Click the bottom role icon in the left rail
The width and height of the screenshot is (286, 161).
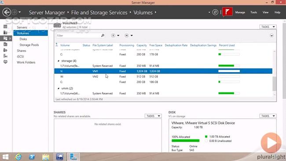tap(5, 62)
